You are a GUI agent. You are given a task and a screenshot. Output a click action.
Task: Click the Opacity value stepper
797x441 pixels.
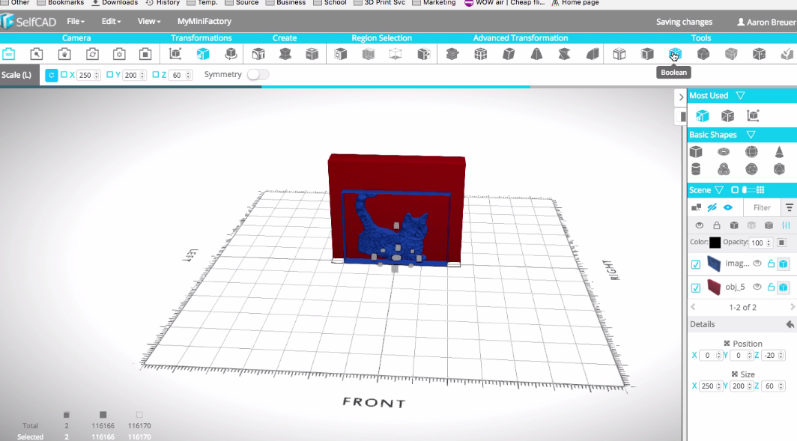[769, 243]
